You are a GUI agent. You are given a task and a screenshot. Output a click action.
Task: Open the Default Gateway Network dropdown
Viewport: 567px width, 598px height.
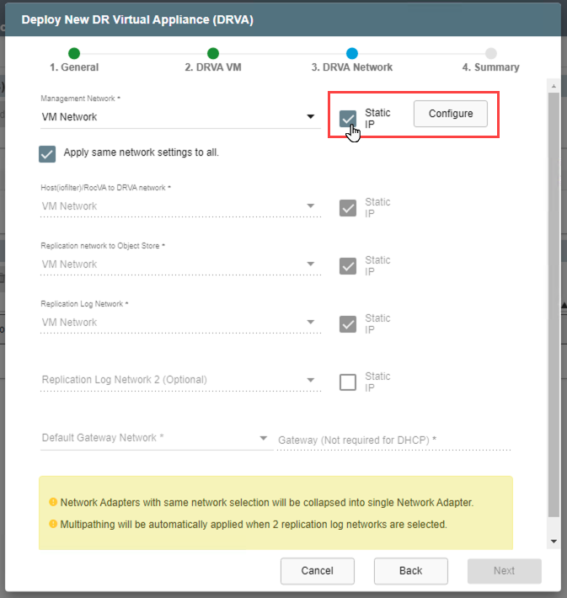[x=155, y=438]
